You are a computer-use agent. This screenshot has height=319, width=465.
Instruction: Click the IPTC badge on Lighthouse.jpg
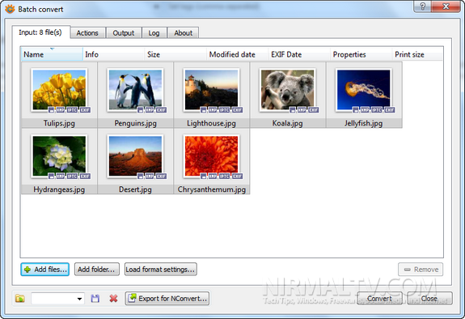[x=224, y=110]
